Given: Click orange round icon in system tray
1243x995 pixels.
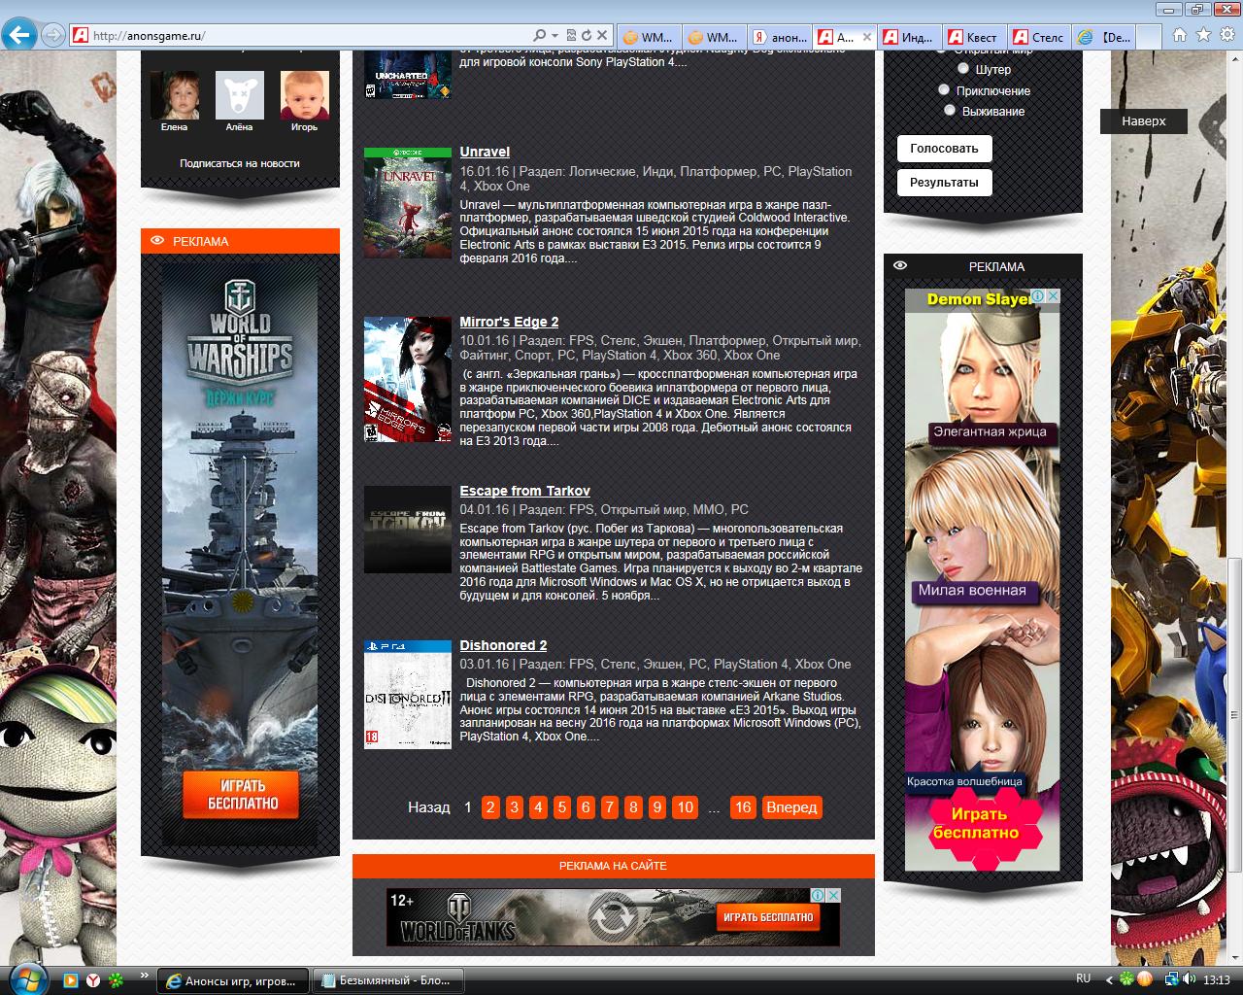Looking at the screenshot, I should 1145,978.
